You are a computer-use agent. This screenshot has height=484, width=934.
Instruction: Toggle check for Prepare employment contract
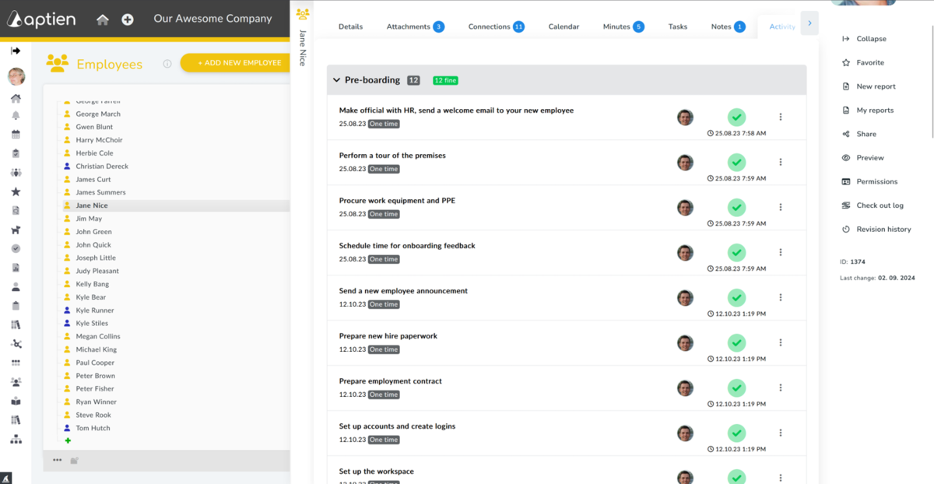click(736, 388)
